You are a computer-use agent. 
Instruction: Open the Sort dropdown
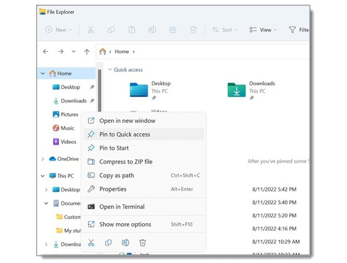tap(225, 30)
